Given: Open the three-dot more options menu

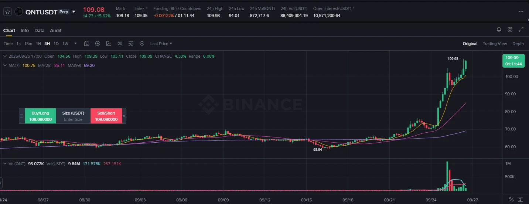Looking at the screenshot, I should tap(521, 12).
